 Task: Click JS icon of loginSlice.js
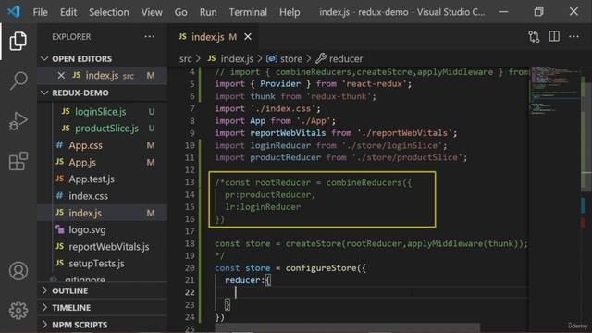(66, 111)
